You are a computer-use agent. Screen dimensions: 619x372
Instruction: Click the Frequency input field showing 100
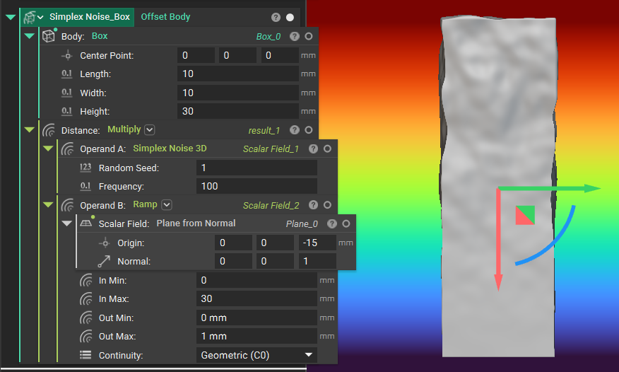click(256, 187)
